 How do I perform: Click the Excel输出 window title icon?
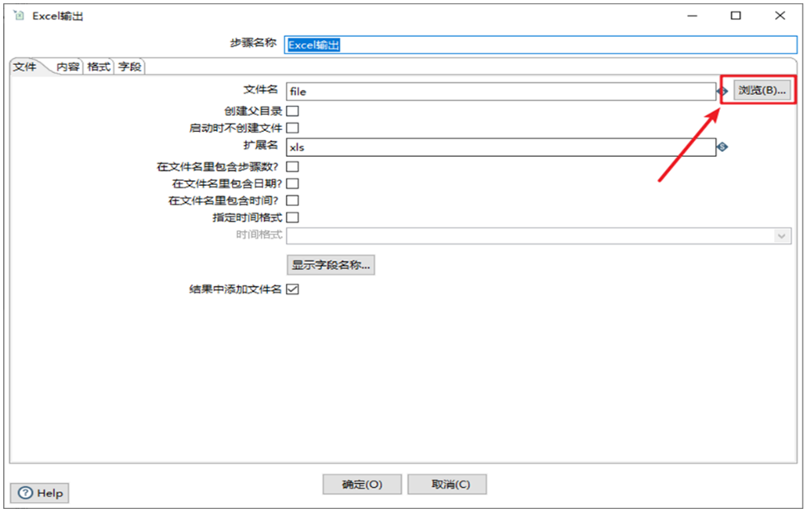pos(19,16)
